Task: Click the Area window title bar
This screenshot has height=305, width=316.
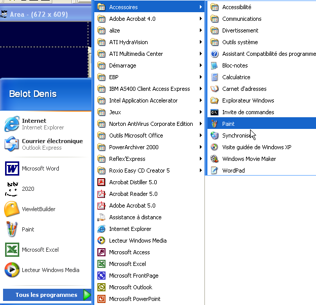Action: 46,14
